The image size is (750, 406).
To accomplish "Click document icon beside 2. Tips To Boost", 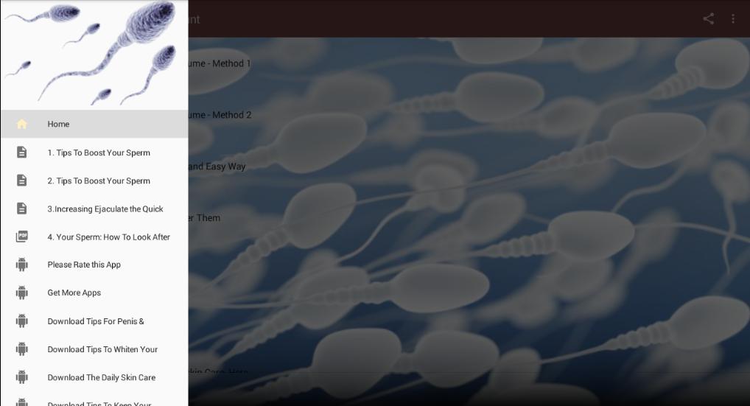I will [22, 181].
